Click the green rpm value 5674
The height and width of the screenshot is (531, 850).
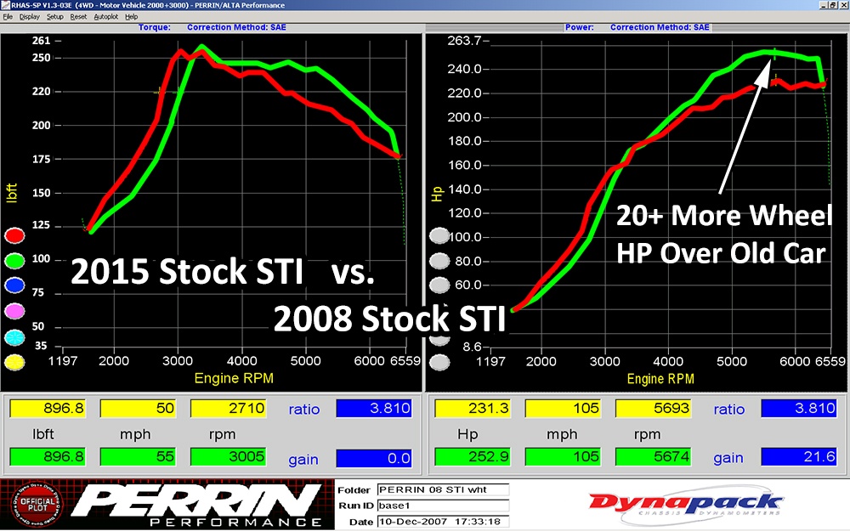653,456
